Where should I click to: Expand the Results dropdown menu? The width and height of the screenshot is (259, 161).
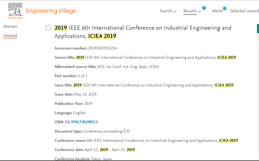click(192, 11)
